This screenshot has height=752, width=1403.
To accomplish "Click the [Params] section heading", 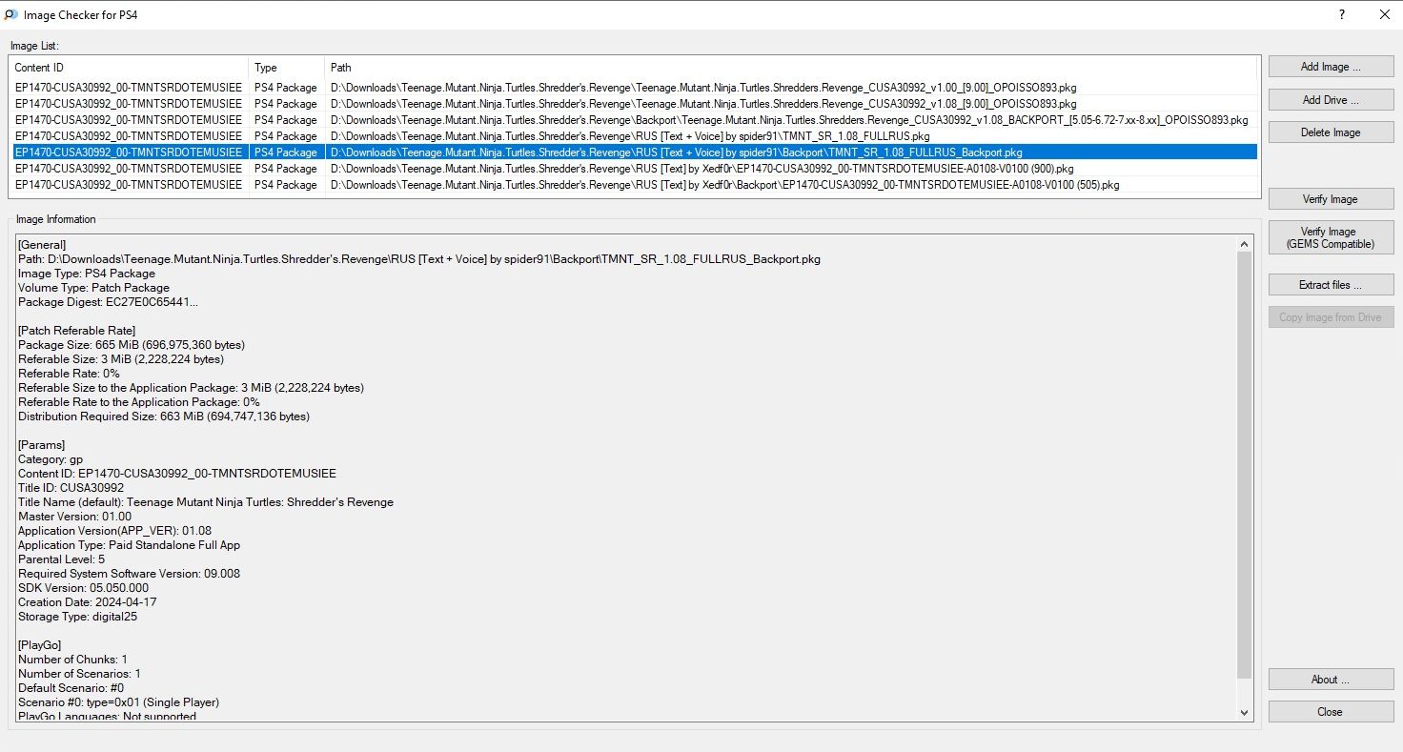I will 42,445.
